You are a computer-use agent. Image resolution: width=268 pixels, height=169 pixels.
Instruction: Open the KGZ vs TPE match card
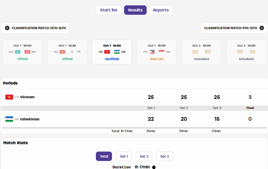67,52
